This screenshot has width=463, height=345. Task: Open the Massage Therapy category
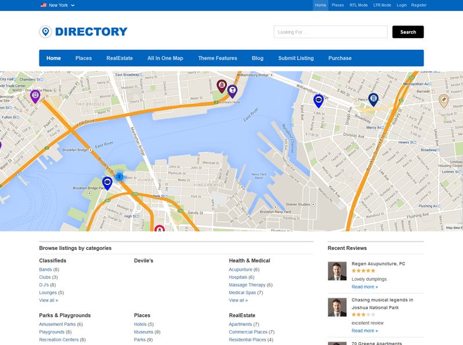click(x=247, y=285)
